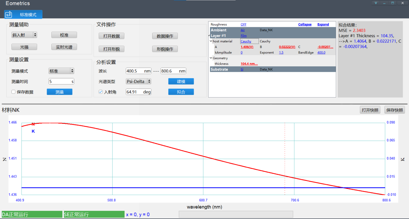Click the 打开快照 button
This screenshot has width=409, height=219.
click(x=370, y=110)
